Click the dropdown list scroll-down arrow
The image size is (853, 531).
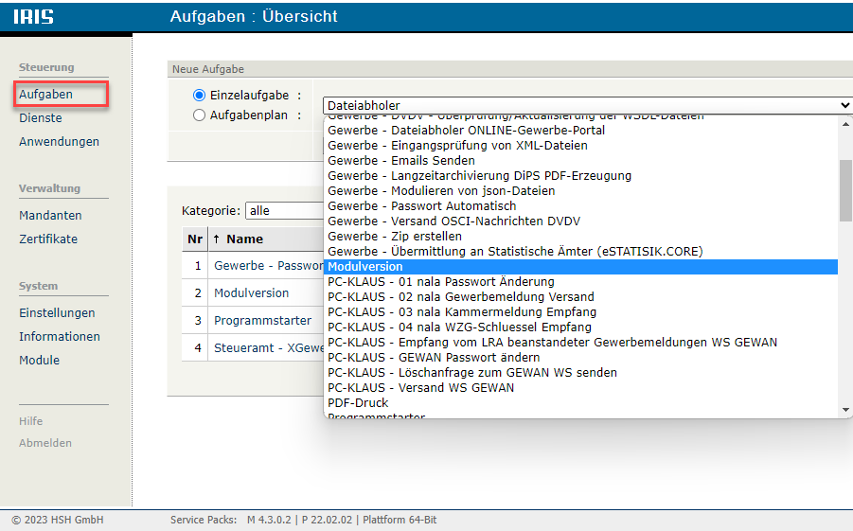(x=845, y=410)
